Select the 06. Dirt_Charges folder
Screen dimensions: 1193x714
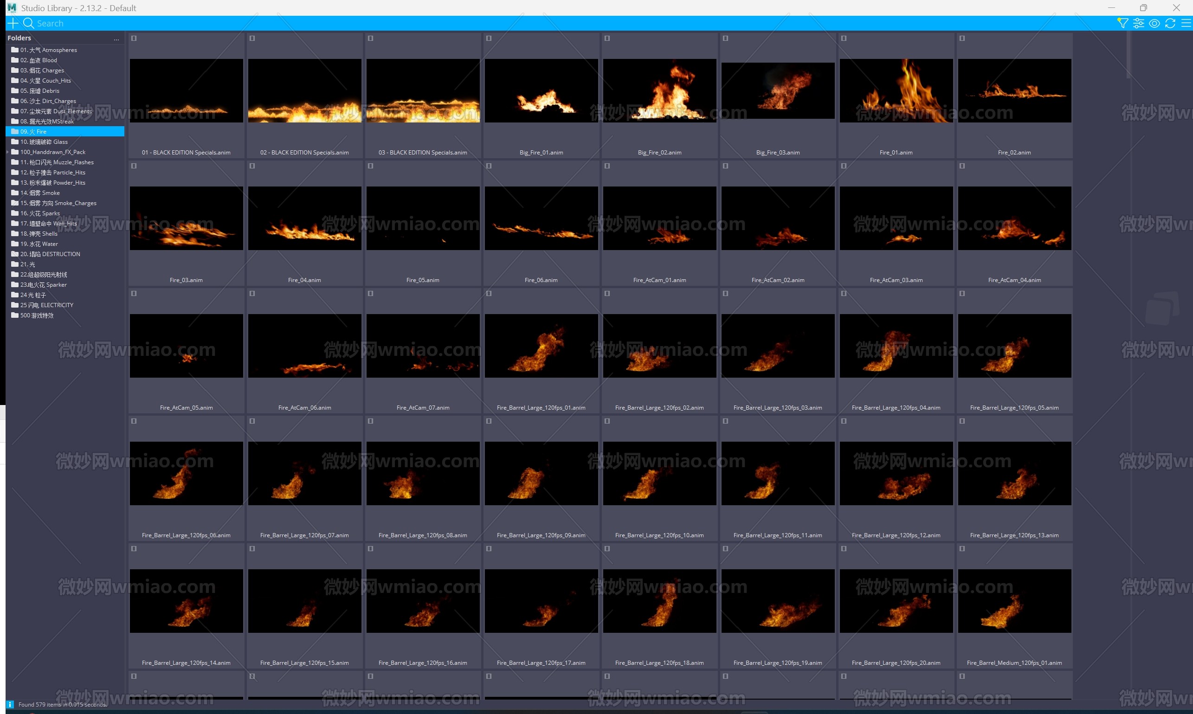coord(65,101)
